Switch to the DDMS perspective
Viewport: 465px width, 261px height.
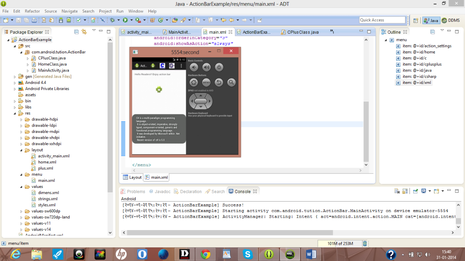(x=451, y=20)
